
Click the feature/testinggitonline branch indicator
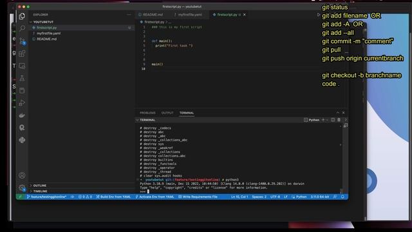(46, 197)
